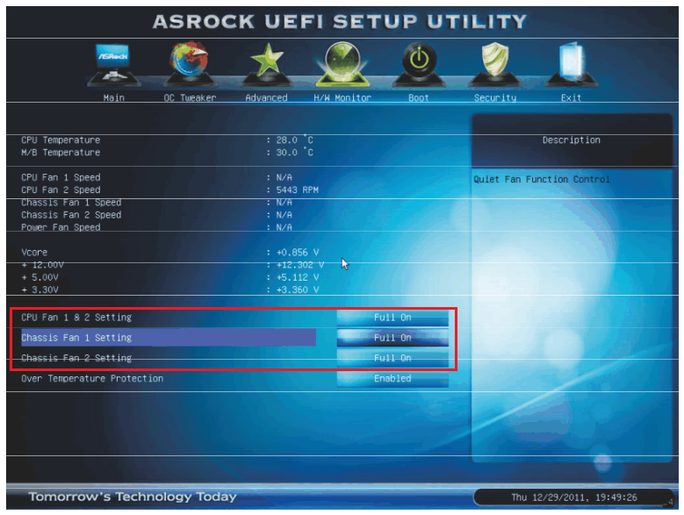
Task: Click the Description panel heading
Action: click(572, 140)
